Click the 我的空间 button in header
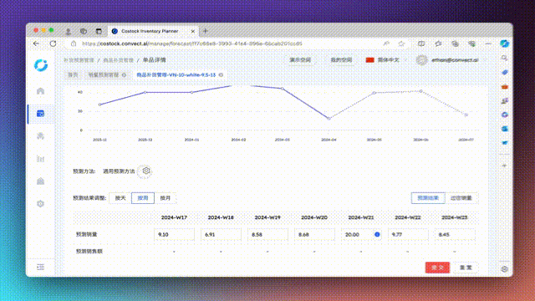 coord(341,59)
